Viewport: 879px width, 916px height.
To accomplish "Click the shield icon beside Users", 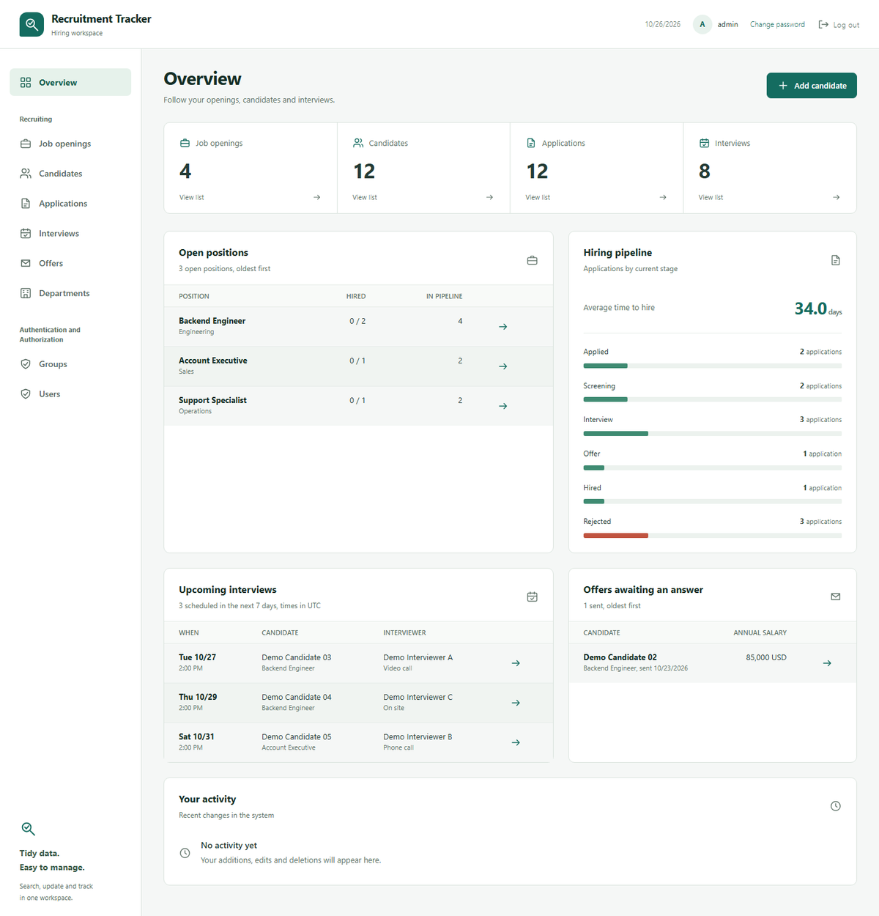I will pyautogui.click(x=26, y=394).
